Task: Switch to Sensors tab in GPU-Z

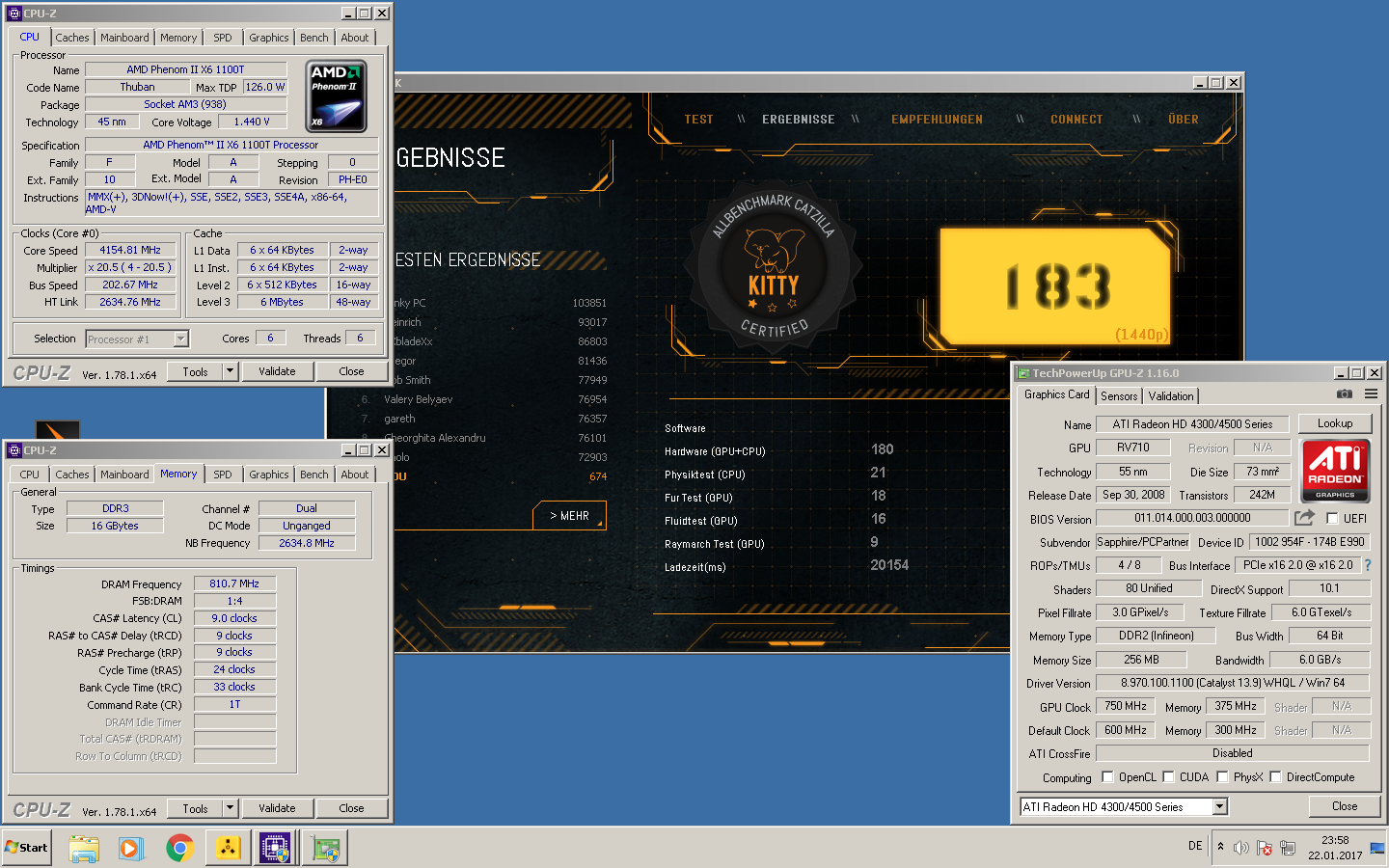Action: [1119, 396]
